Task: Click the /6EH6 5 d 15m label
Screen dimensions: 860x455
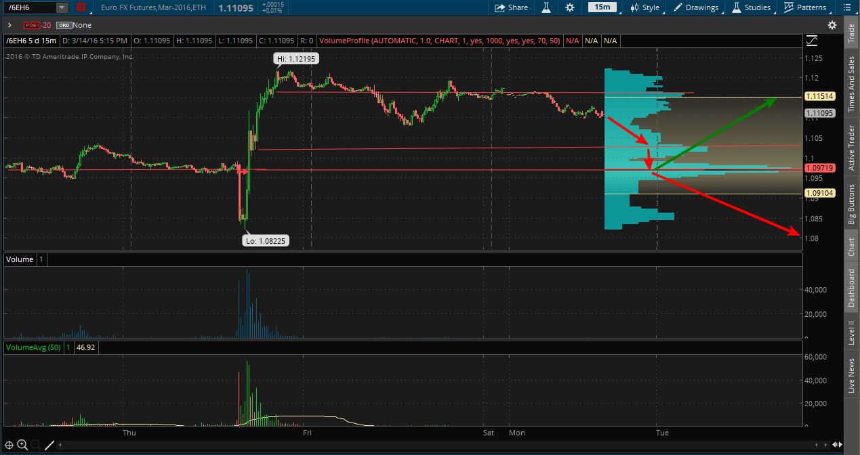Action: point(30,41)
